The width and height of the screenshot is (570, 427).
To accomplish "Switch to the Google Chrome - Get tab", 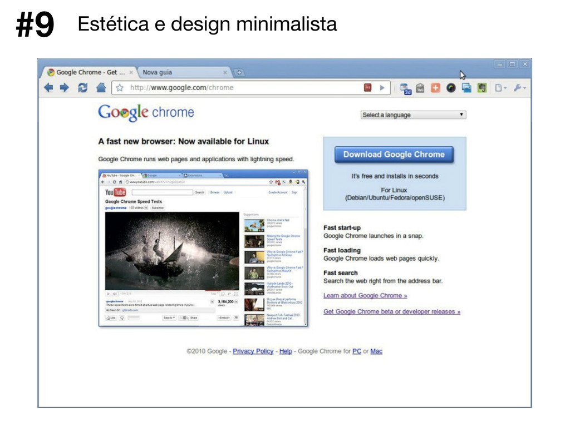I will (90, 72).
